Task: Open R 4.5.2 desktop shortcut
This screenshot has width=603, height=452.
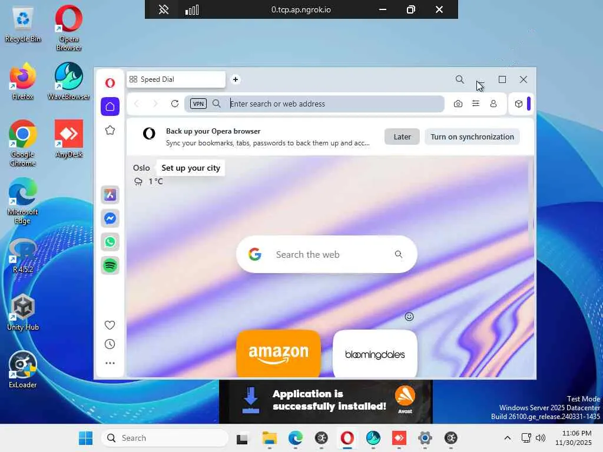Action: [23, 255]
